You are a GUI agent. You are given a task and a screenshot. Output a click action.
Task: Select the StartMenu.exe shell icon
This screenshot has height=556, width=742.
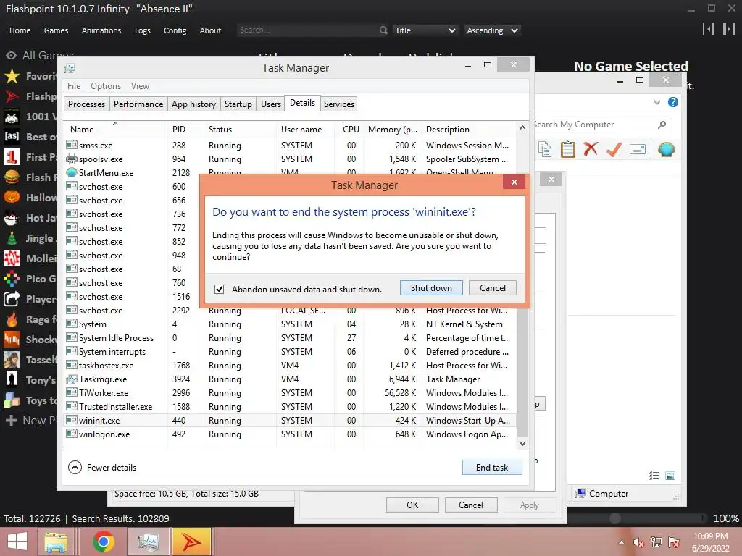pyautogui.click(x=72, y=172)
